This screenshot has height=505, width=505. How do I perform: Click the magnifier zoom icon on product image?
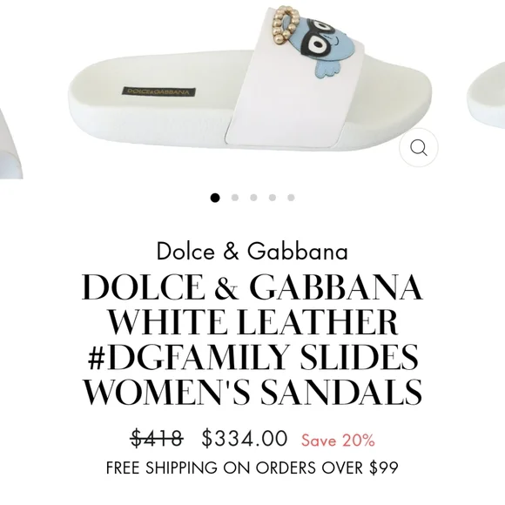pos(418,147)
